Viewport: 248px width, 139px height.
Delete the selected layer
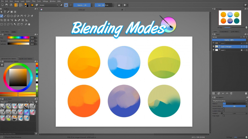pyautogui.click(x=246, y=93)
